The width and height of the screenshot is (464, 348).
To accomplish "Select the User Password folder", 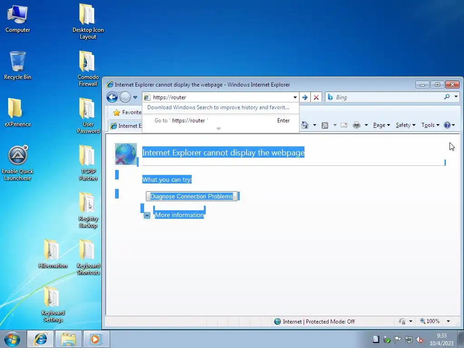I will tap(88, 116).
